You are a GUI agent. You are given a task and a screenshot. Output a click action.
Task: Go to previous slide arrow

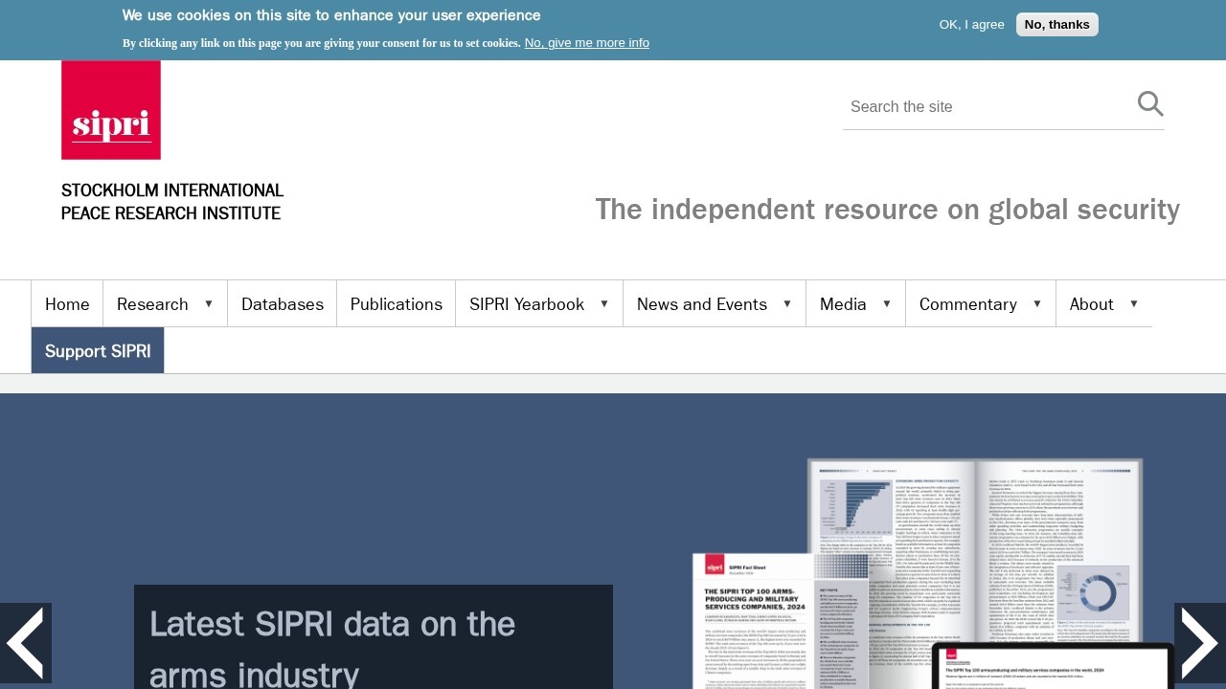click(x=25, y=643)
